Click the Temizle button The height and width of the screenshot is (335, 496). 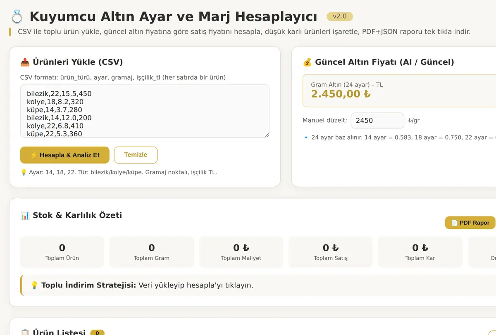[x=136, y=155]
